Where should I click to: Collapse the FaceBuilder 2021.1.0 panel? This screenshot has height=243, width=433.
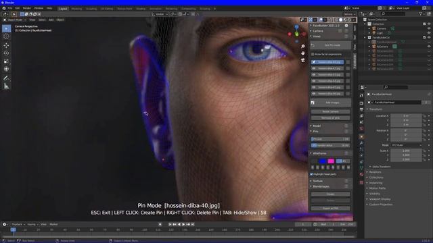tap(311, 26)
